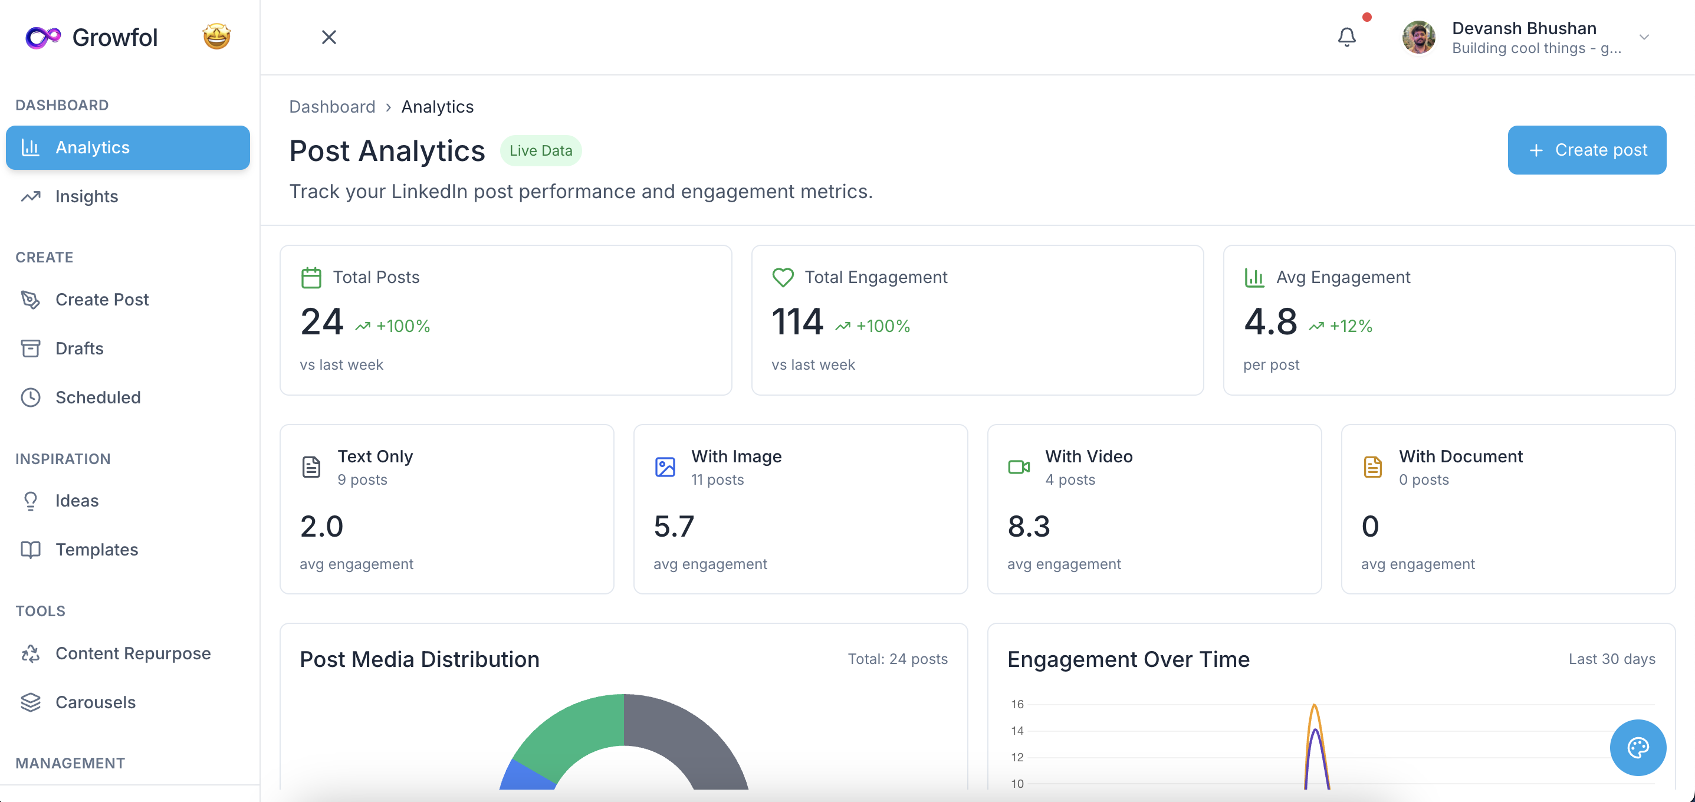Screen dimensions: 1695x802
Task: Click the Drafts archive box icon
Action: 30,348
